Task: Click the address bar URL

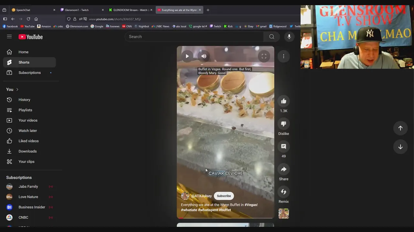Action: coord(115,19)
